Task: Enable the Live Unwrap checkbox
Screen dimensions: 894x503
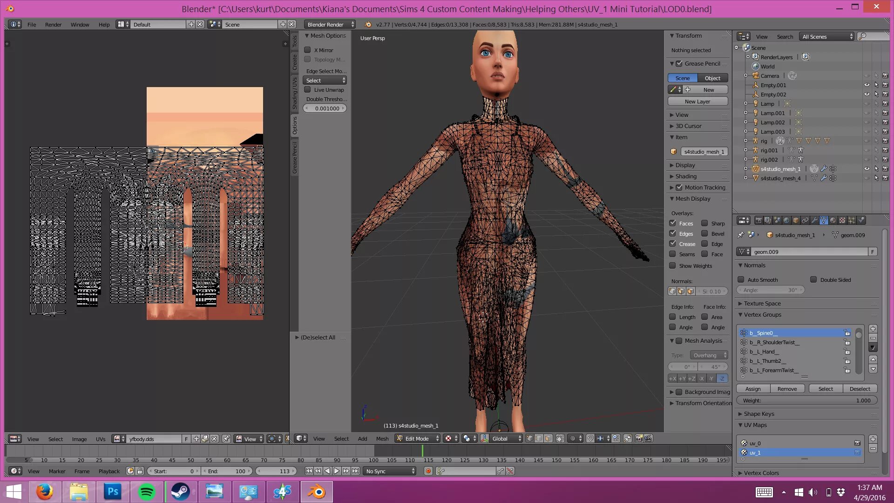Action: pos(307,89)
